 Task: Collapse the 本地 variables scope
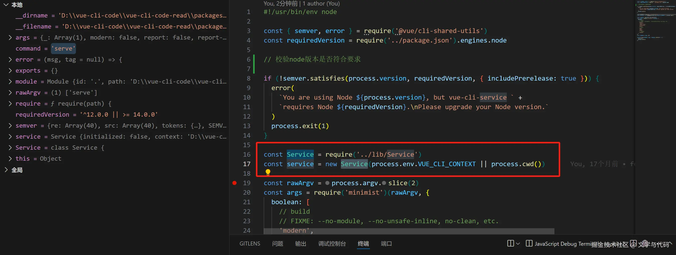click(x=6, y=5)
